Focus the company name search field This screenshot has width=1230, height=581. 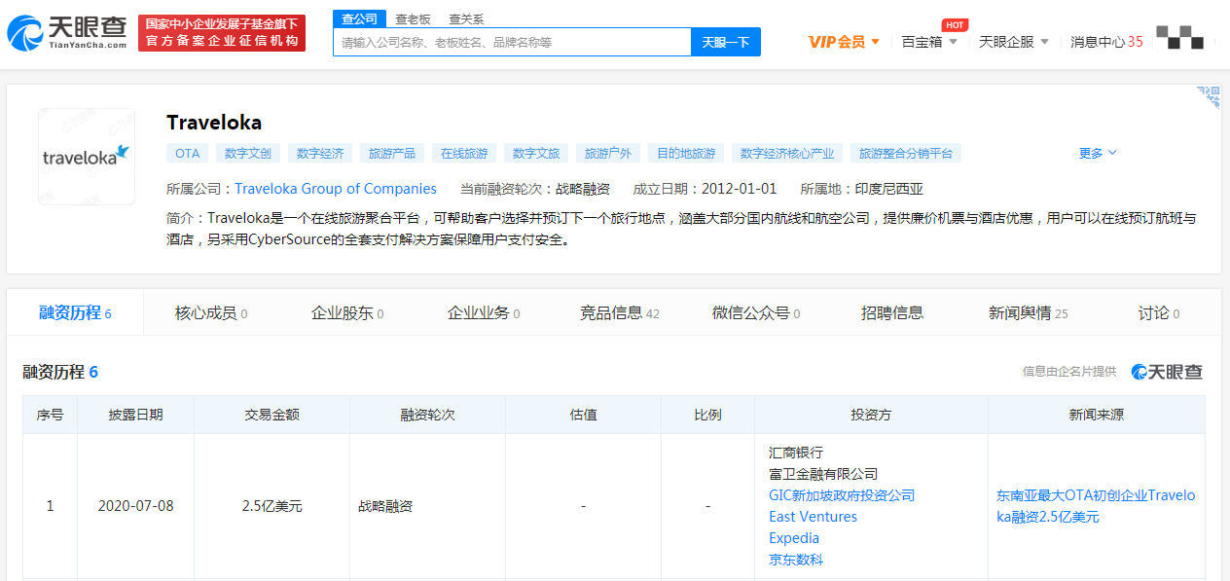click(512, 42)
